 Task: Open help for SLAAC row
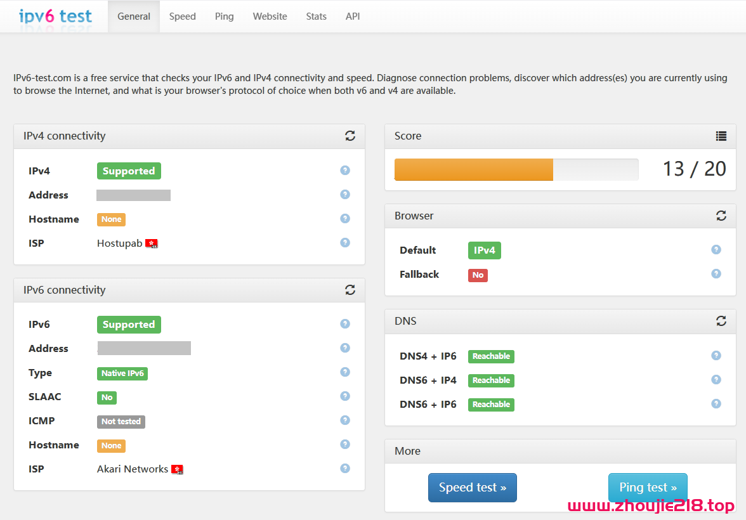click(x=345, y=396)
